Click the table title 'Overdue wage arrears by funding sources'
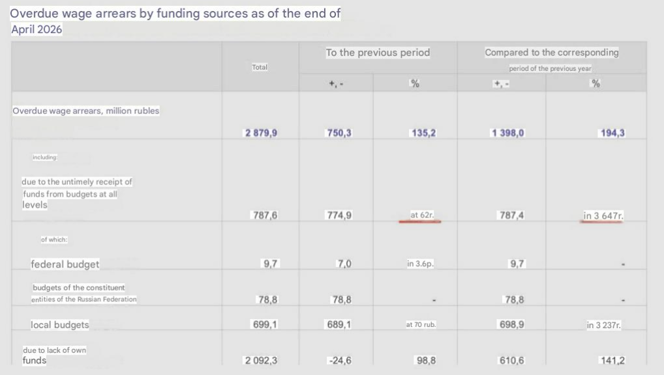The height and width of the screenshot is (375, 664). point(175,14)
